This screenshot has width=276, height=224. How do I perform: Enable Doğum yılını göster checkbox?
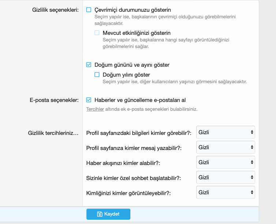point(97,75)
